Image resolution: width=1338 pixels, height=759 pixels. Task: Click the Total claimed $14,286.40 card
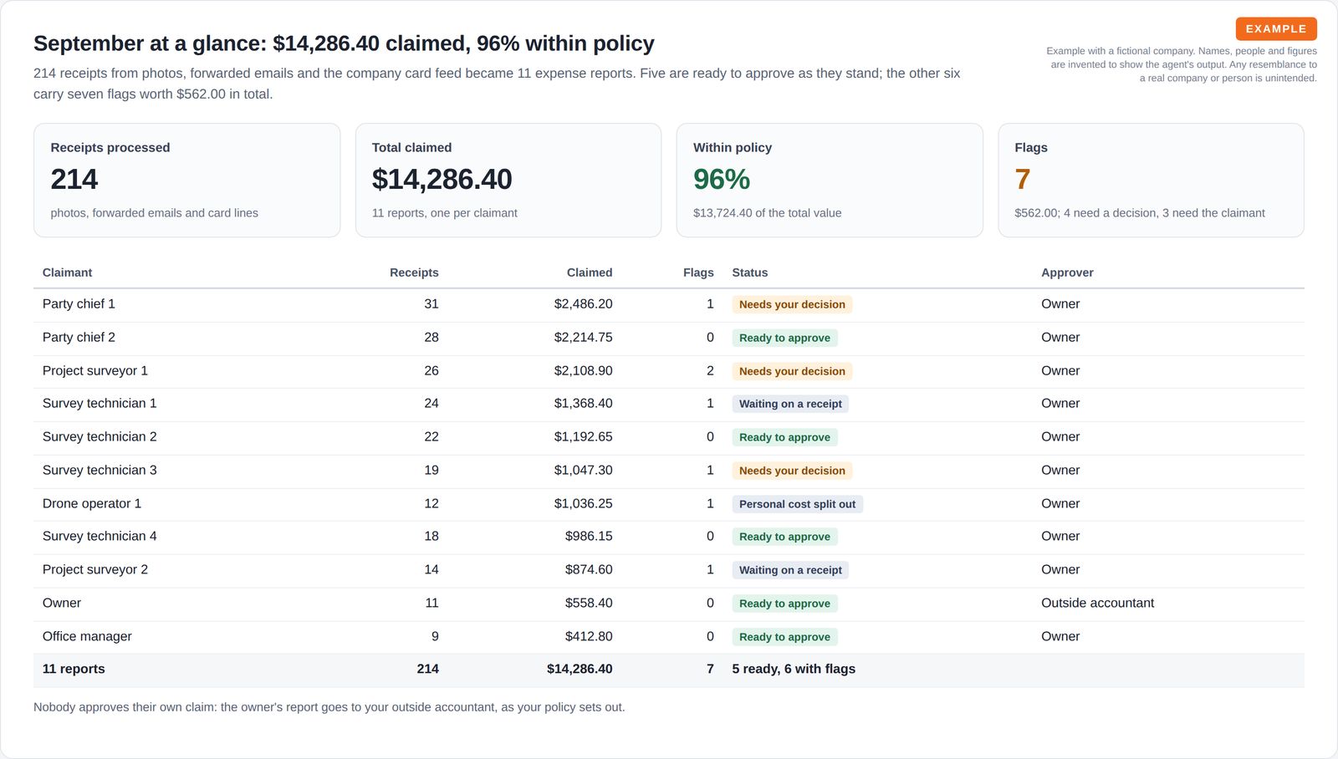(x=508, y=181)
